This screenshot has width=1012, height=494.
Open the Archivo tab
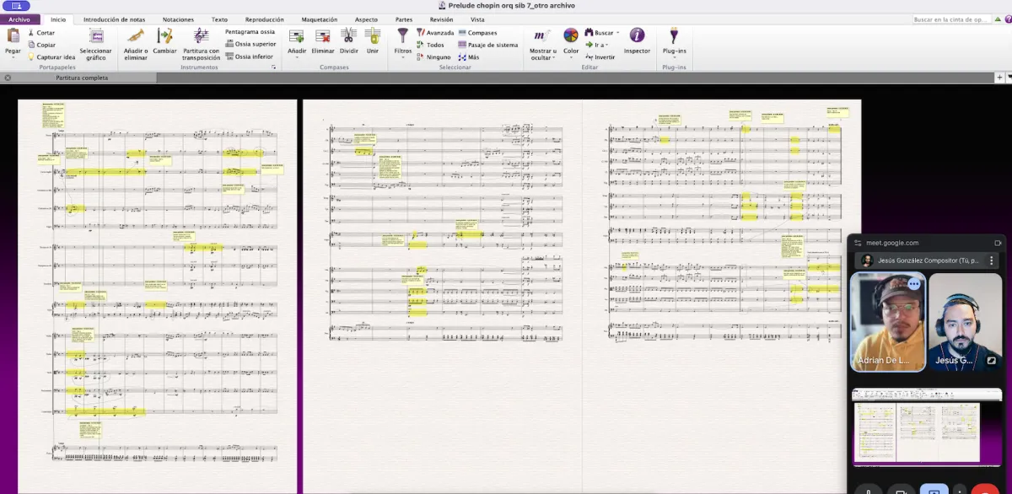19,19
